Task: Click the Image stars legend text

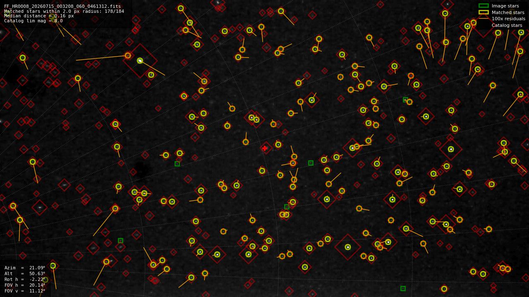Action: pos(505,6)
